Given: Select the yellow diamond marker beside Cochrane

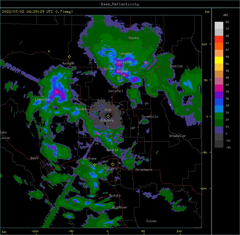Looking at the screenshot, I should tap(95, 165).
